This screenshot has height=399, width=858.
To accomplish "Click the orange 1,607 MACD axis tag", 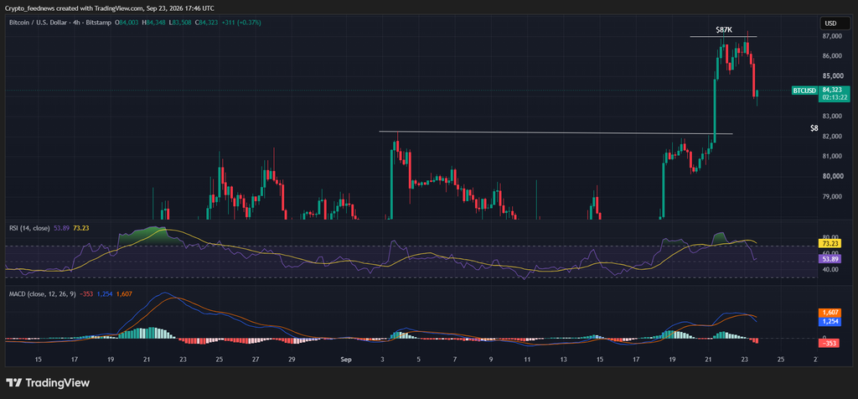I will (x=829, y=312).
